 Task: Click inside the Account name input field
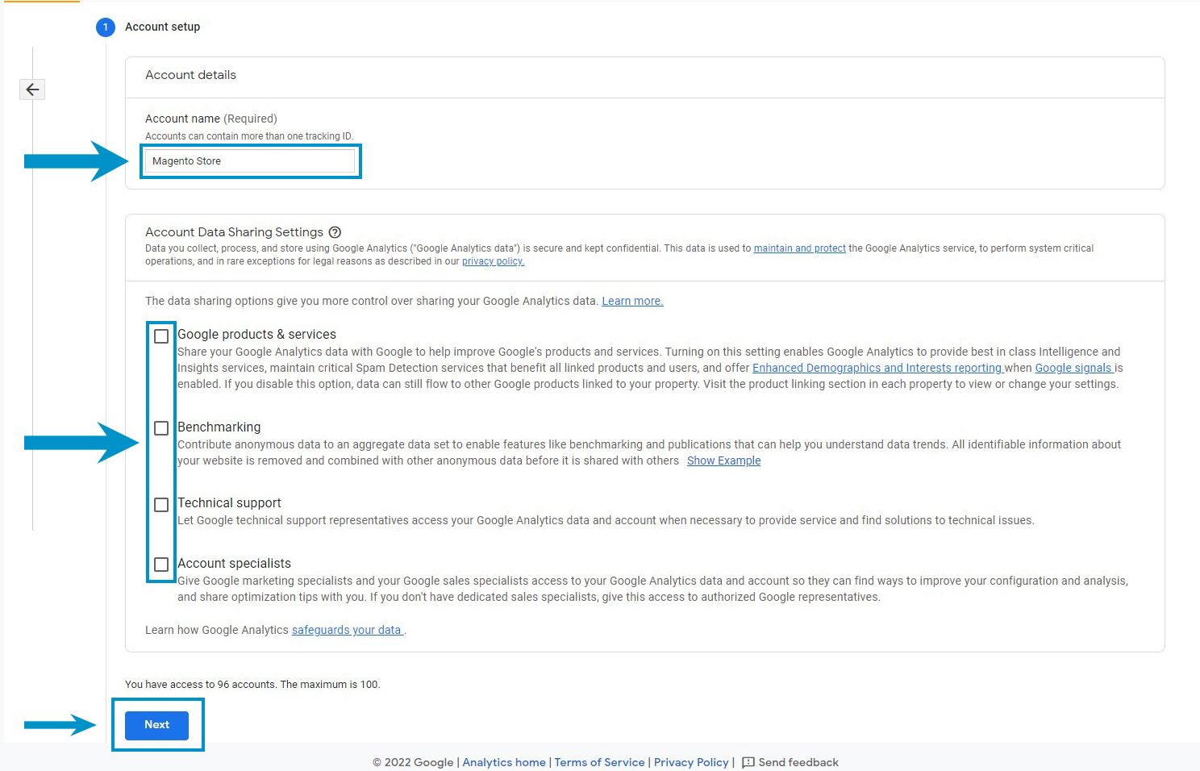(250, 160)
